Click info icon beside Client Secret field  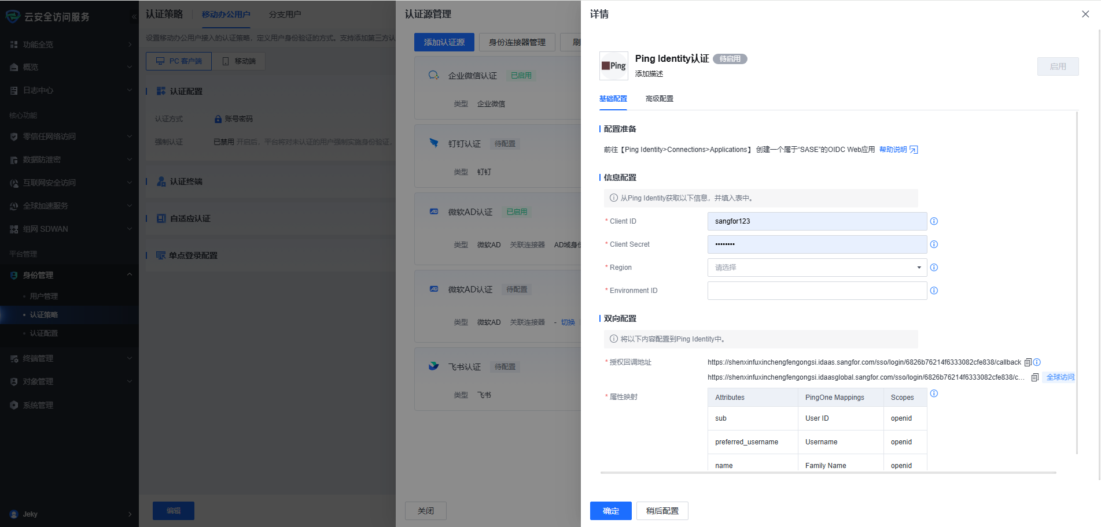coord(934,244)
